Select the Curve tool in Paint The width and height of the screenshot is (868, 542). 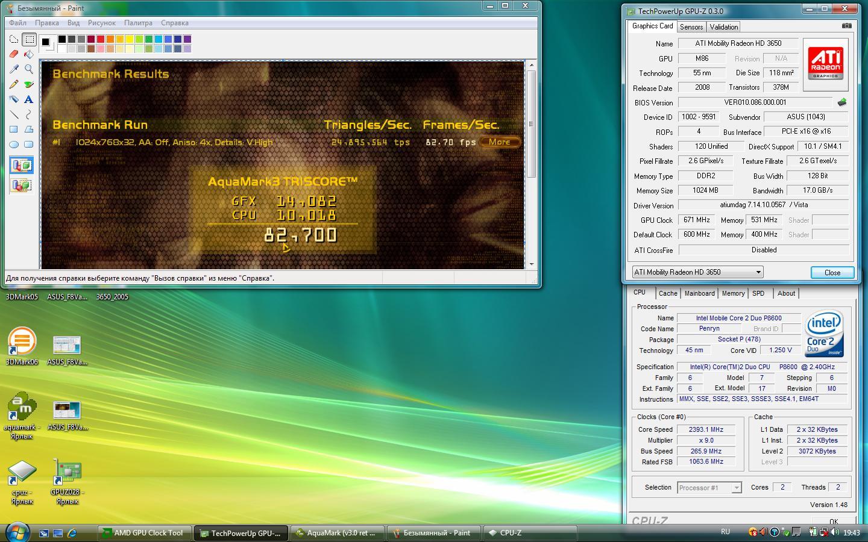tap(29, 114)
